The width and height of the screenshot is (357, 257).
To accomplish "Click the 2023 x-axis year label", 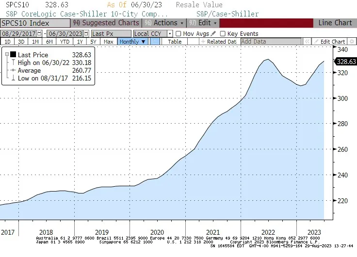I will (314, 232).
